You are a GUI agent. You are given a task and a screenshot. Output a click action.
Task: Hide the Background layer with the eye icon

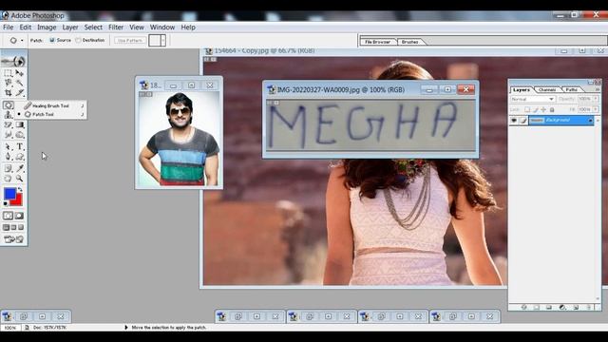[514, 121]
